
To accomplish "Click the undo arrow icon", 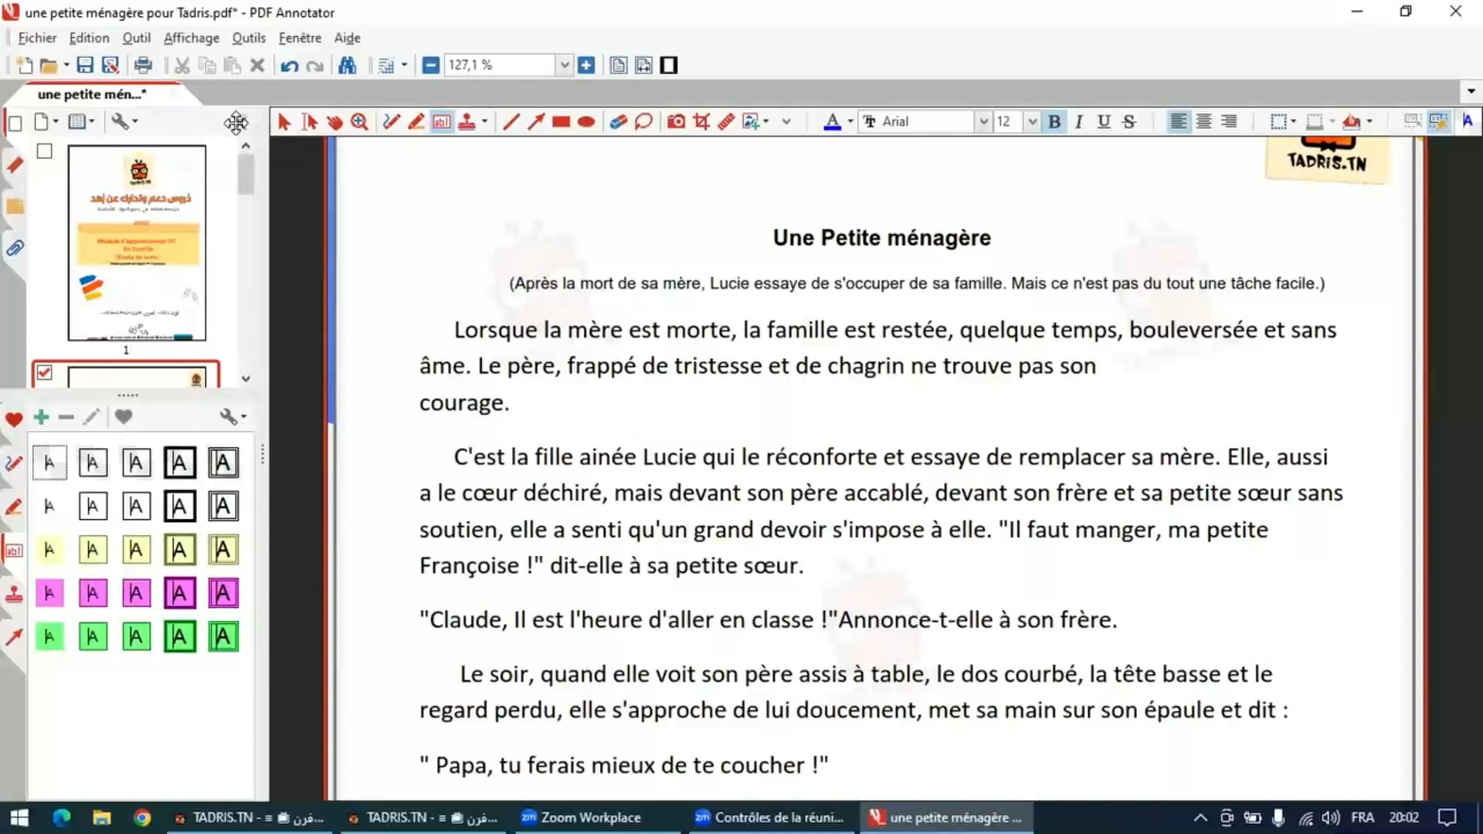I will pos(289,66).
